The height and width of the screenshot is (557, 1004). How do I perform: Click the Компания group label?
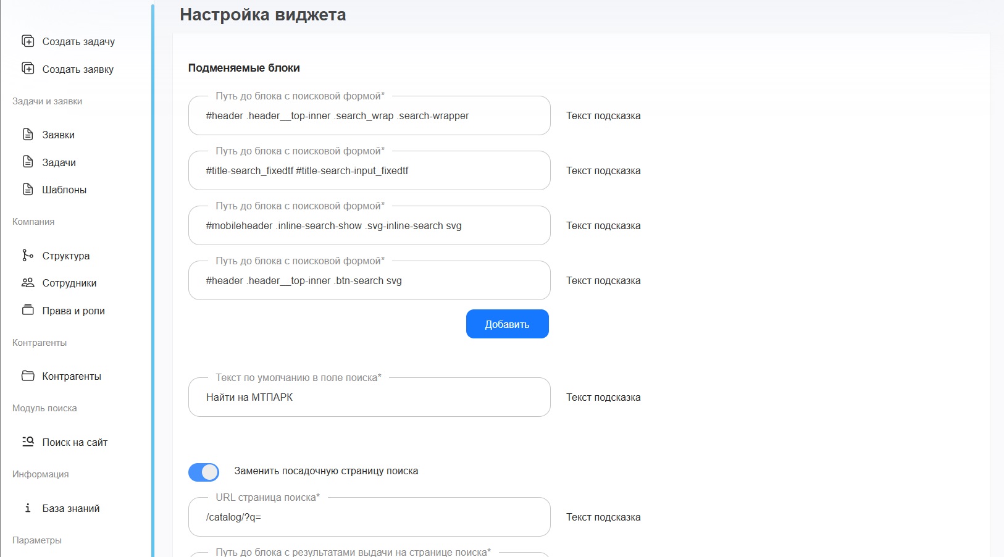(33, 222)
